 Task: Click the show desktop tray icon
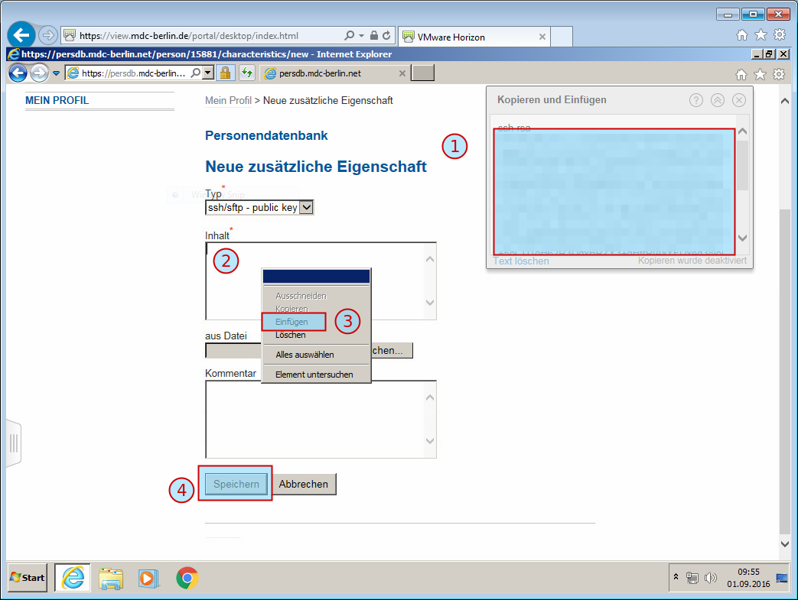[782, 578]
